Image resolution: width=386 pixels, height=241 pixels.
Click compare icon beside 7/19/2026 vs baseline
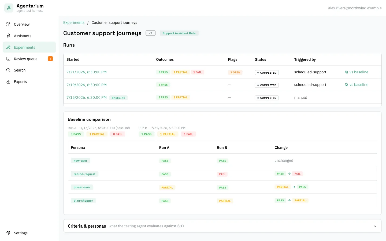[347, 85]
